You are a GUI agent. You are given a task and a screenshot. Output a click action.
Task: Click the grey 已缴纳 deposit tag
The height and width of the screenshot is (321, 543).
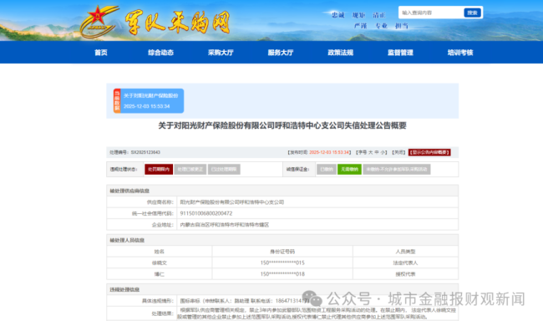327,169
